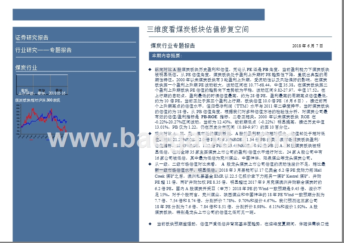Select the date 2018年6月7日
The height and width of the screenshot is (243, 344).
(307, 46)
